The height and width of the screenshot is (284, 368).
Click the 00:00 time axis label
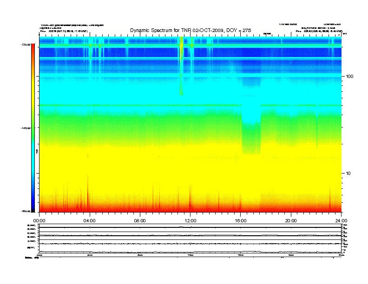(39, 220)
